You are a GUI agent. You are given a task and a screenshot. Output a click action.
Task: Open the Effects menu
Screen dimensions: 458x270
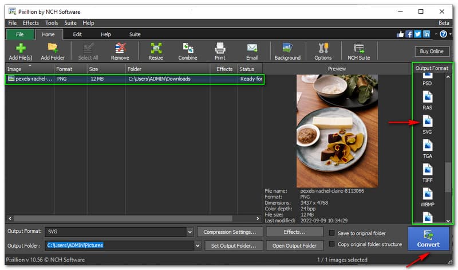(31, 23)
